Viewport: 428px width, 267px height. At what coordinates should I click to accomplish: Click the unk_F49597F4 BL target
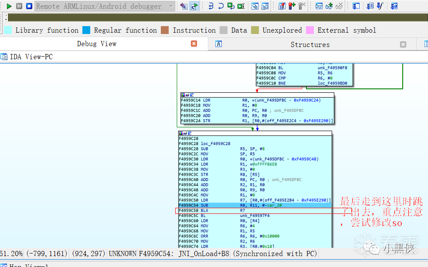click(x=255, y=216)
